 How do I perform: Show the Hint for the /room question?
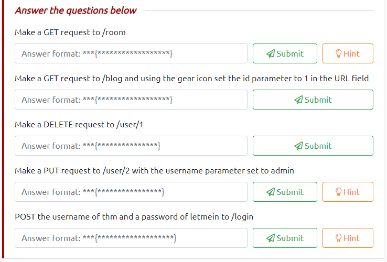(348, 53)
